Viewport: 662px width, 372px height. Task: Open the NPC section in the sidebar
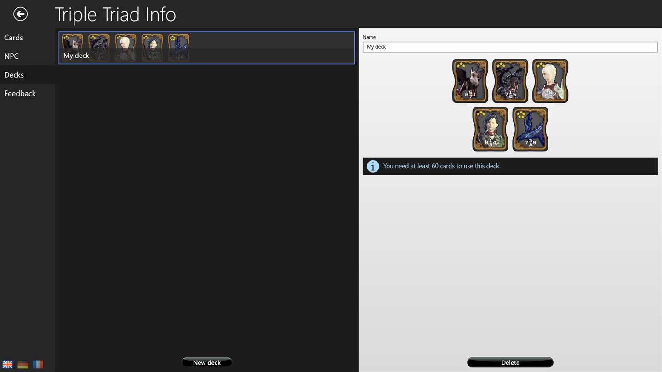tap(28, 56)
